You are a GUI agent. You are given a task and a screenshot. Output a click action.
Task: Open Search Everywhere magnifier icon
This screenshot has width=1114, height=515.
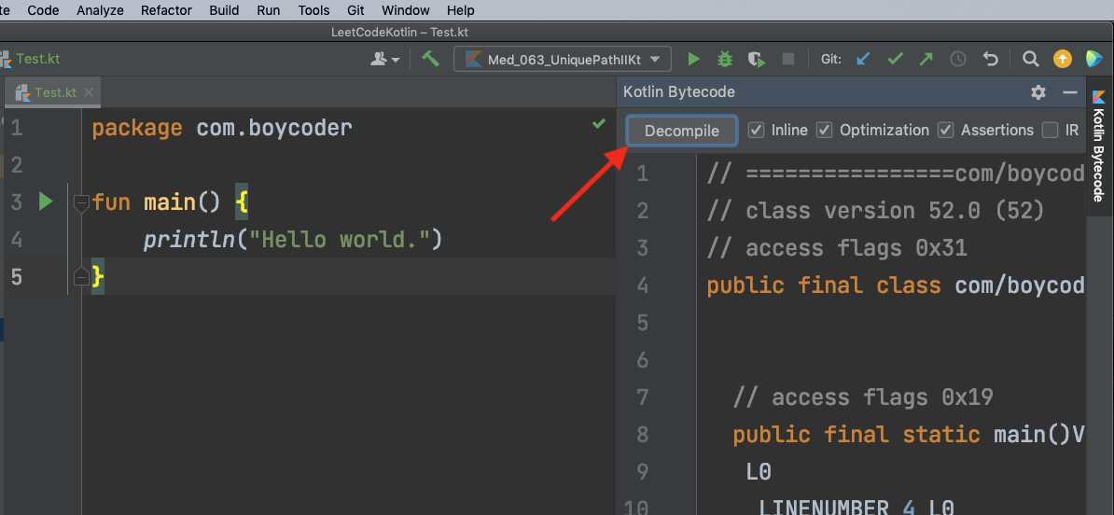click(1030, 59)
